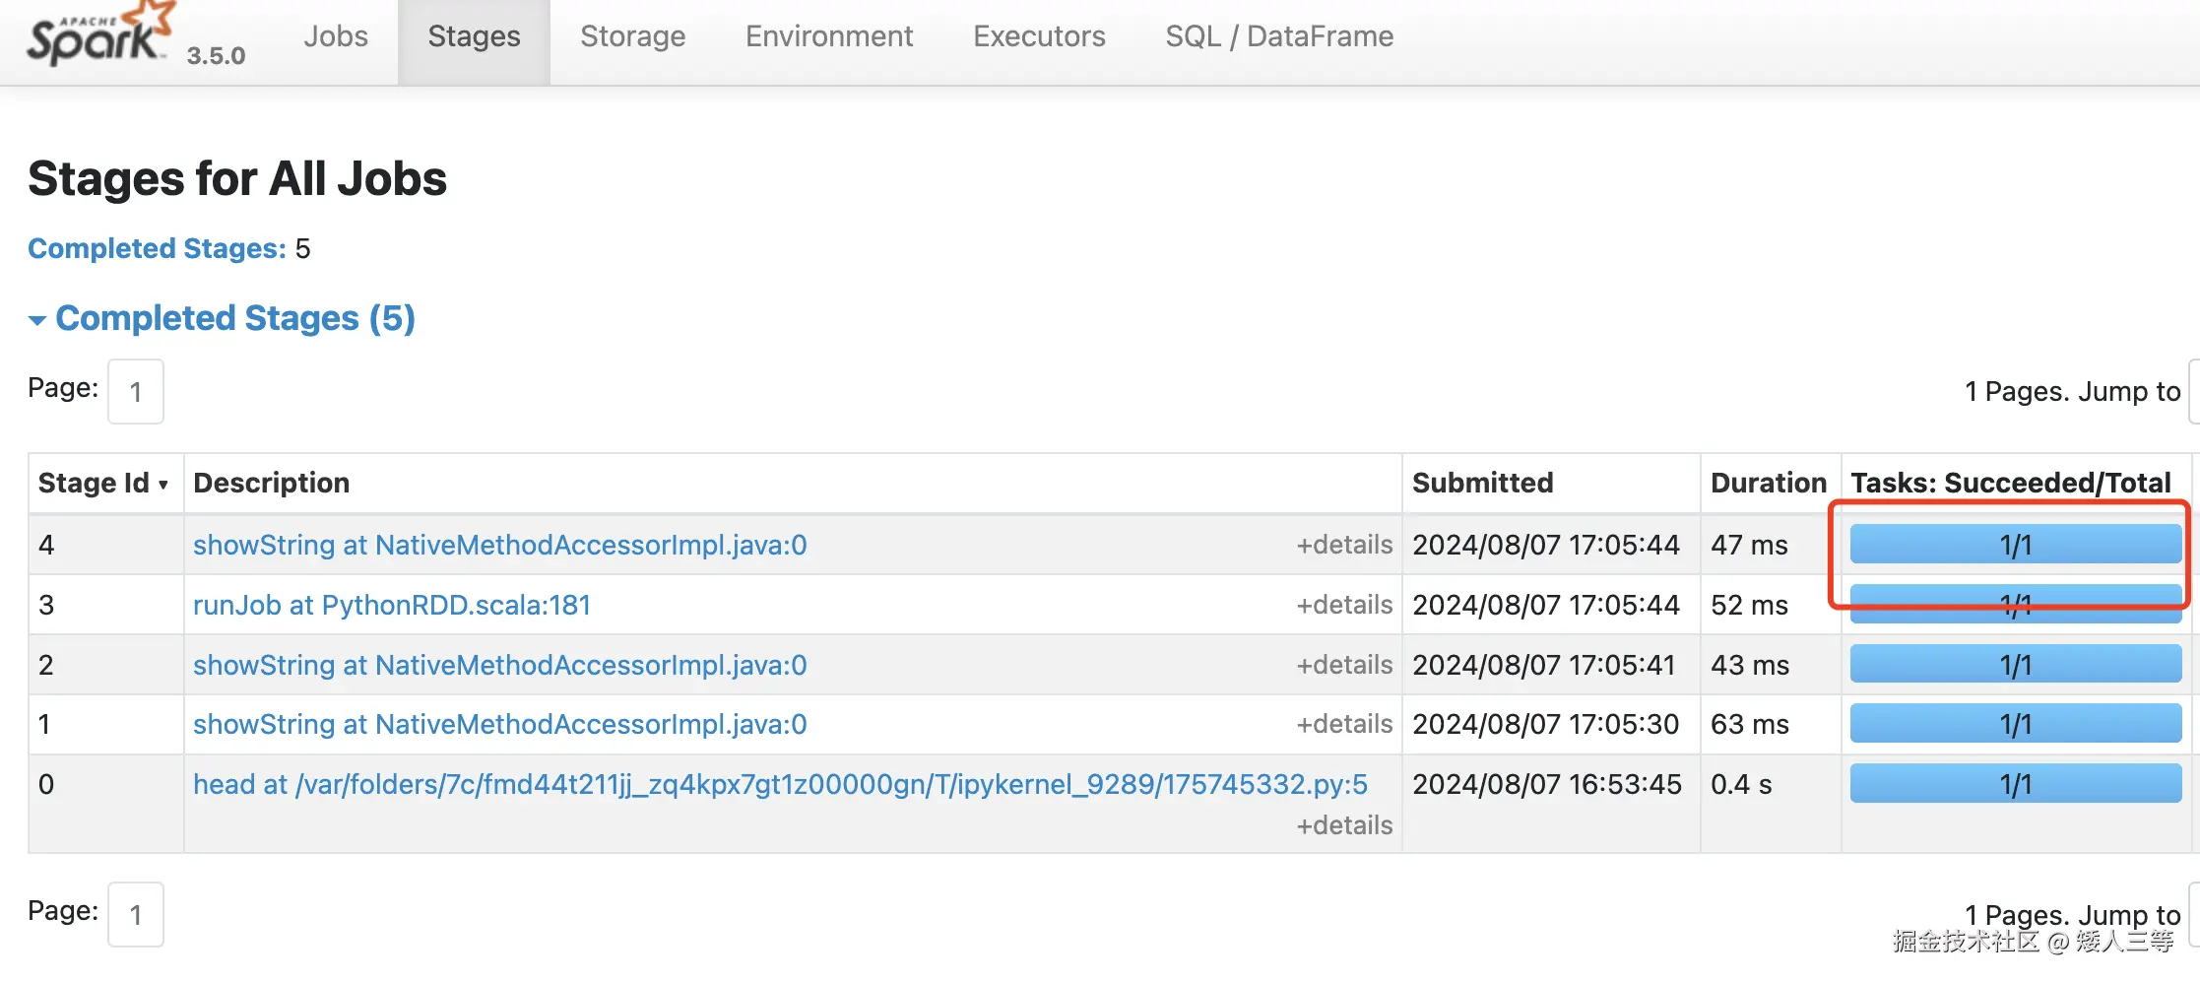Screen dimensions: 2200x981
Task: Open stage 2 showString description link
Action: tap(499, 665)
